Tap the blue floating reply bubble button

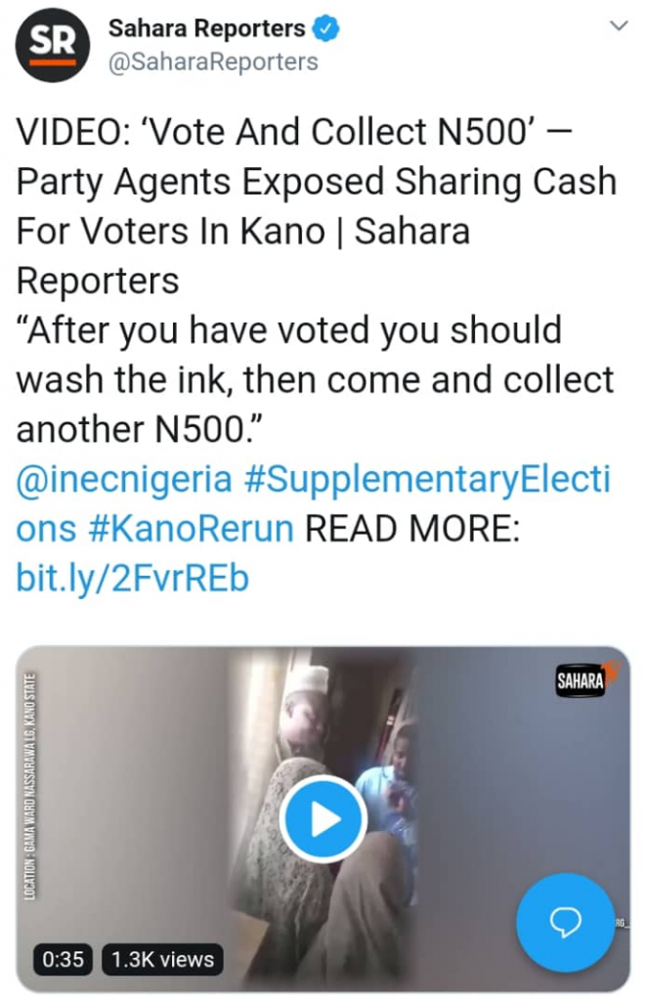[x=567, y=922]
